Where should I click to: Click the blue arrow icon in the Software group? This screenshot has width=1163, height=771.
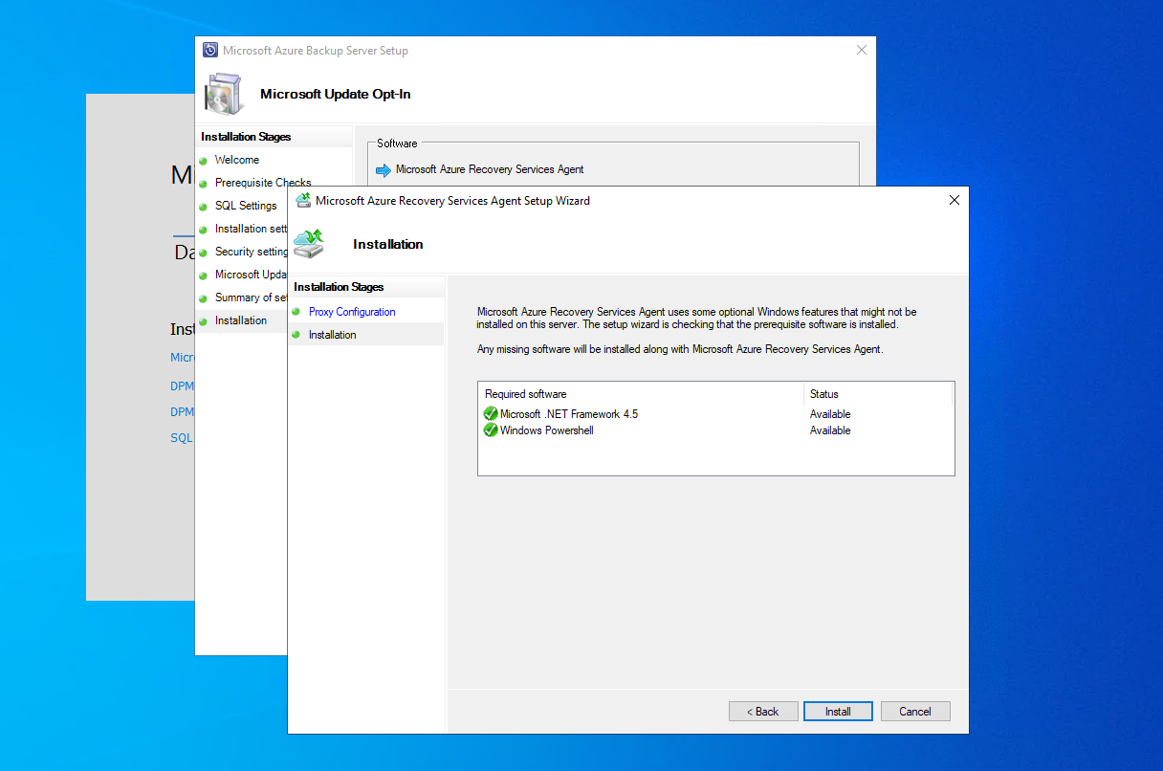pos(384,170)
